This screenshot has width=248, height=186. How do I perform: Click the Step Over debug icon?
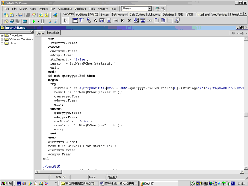55,21
